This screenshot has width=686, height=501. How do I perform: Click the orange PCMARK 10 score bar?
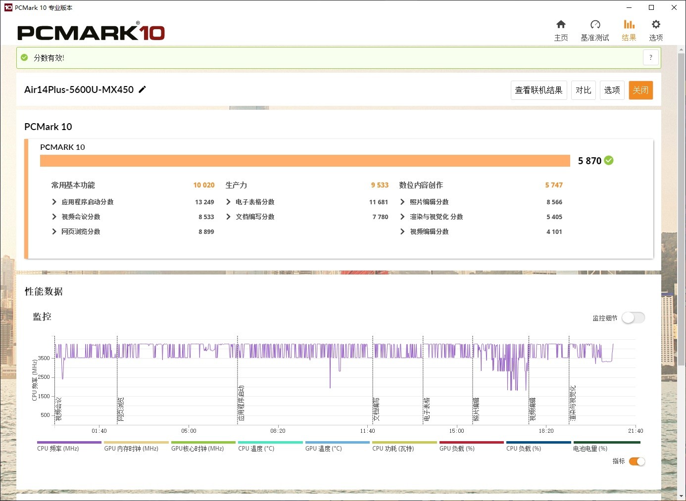point(305,161)
